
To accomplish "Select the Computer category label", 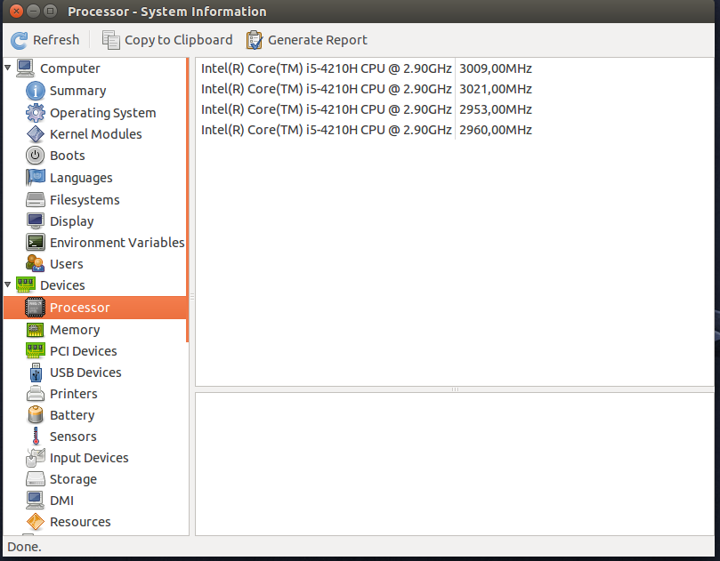I will coord(70,68).
